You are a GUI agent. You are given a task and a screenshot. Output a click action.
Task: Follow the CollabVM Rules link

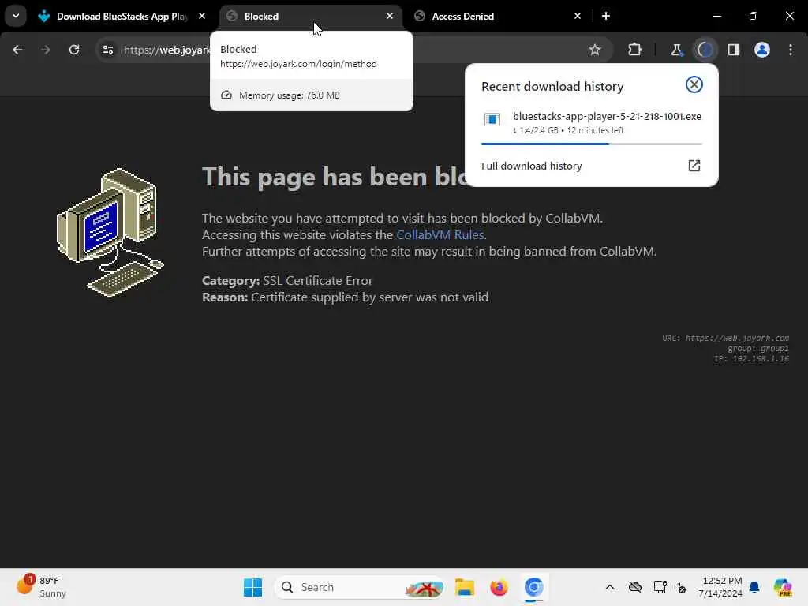tap(440, 234)
